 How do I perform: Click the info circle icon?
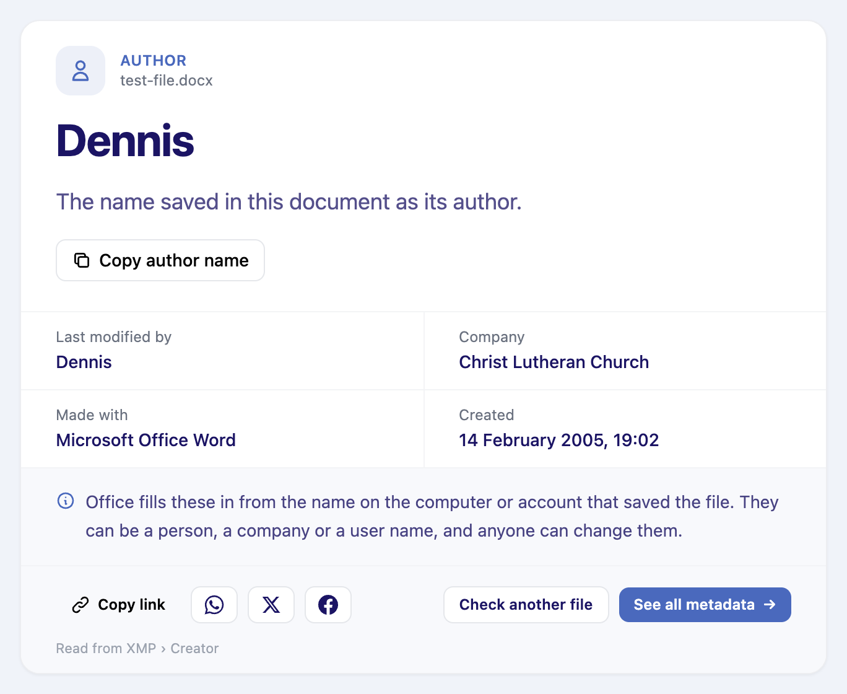tap(66, 501)
